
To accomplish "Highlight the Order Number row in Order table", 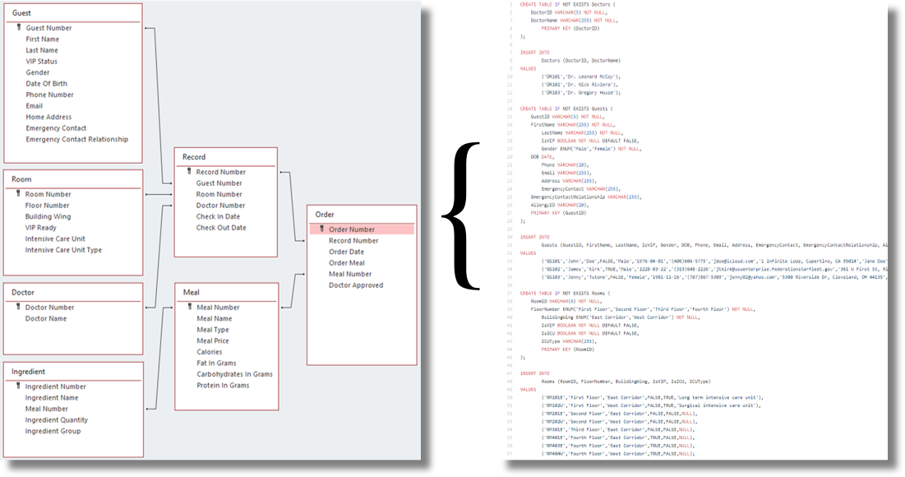I will click(362, 229).
